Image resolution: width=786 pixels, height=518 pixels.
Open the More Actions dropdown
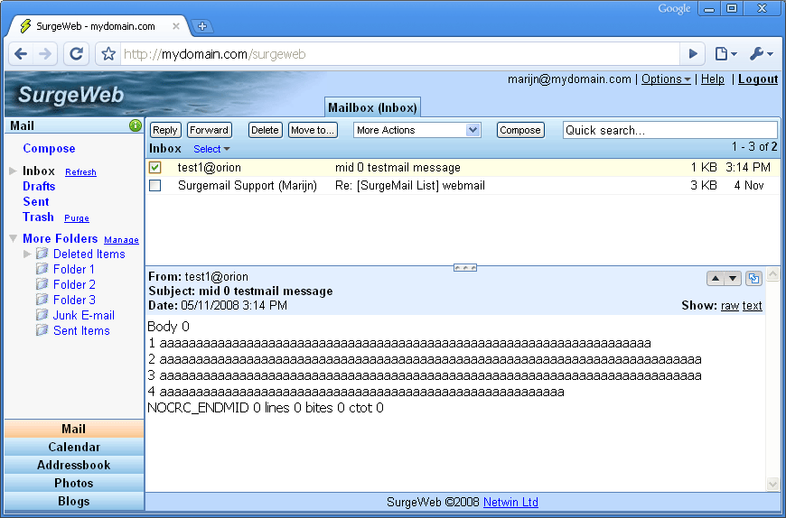[416, 130]
